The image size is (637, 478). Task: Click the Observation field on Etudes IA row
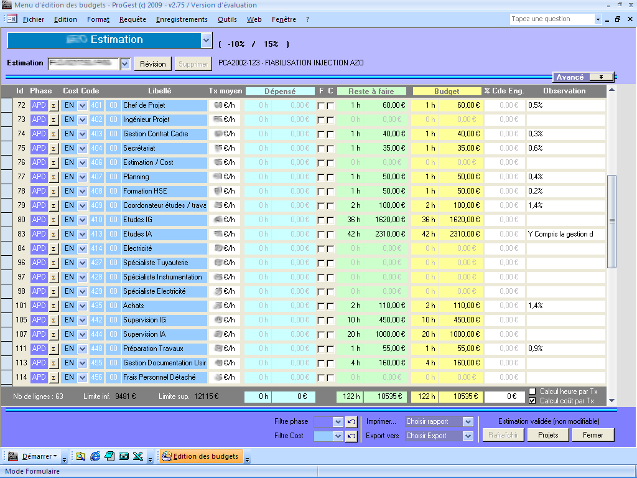pyautogui.click(x=565, y=234)
